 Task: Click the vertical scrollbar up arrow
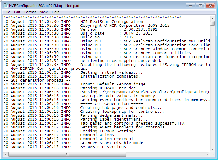pyautogui.click(x=213, y=18)
